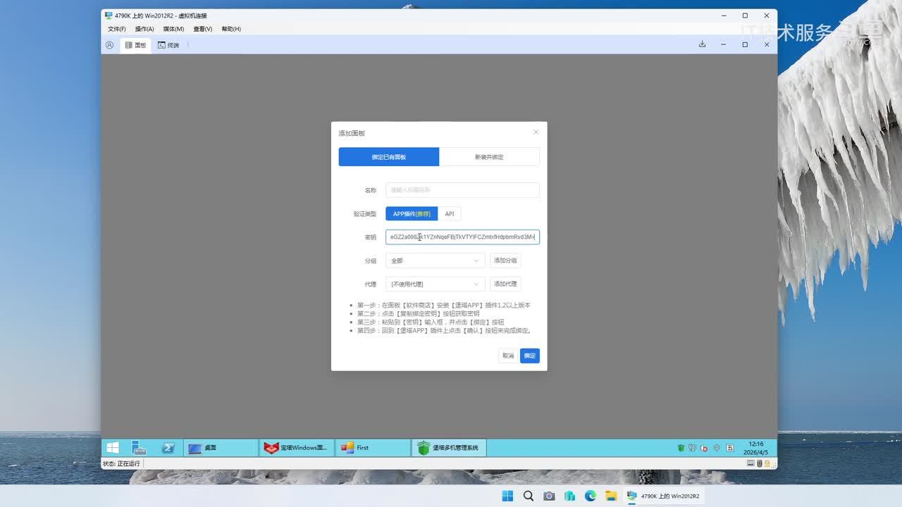Switch to the 面板 tab in toolbar

tap(136, 45)
